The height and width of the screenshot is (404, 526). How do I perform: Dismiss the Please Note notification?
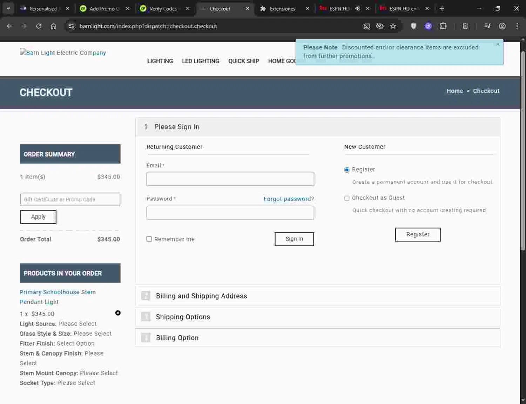click(x=498, y=44)
